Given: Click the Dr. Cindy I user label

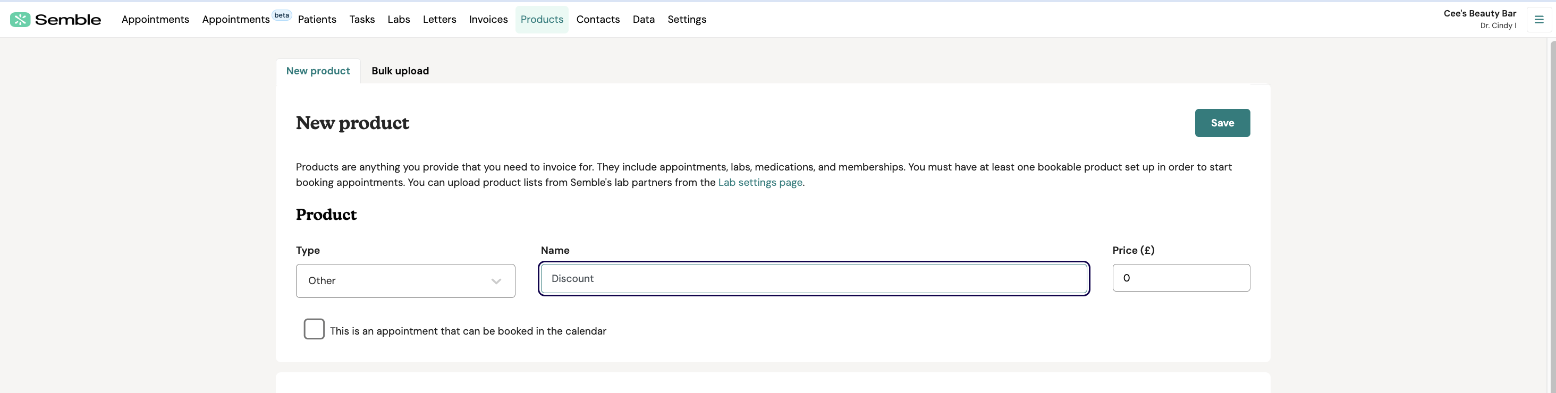Looking at the screenshot, I should tap(1498, 25).
